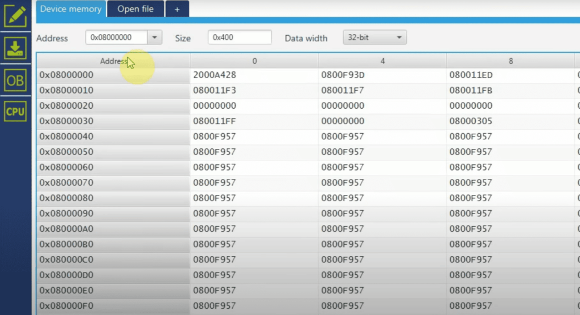Select address row 0x08000060
Viewport: 580px width, 315px height.
(x=113, y=167)
